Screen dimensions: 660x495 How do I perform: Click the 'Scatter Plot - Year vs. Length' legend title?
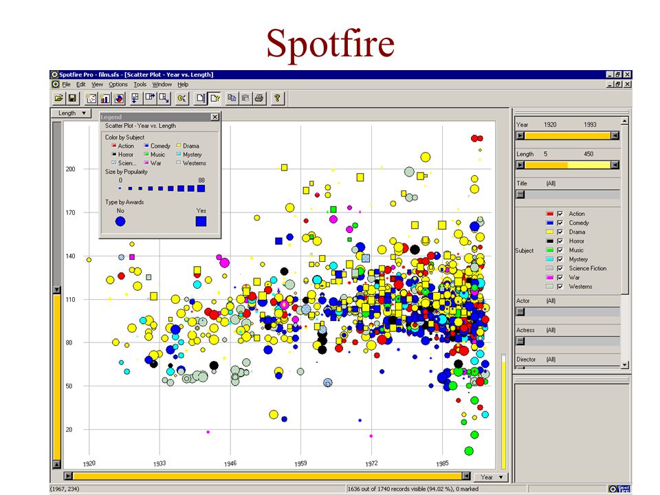140,125
